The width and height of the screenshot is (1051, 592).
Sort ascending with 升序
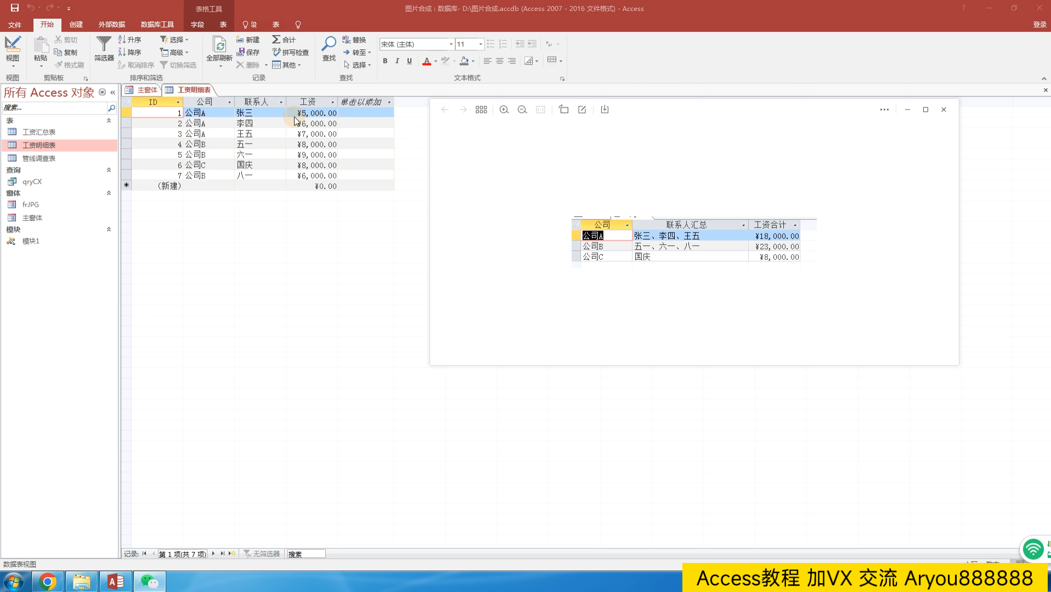(130, 39)
